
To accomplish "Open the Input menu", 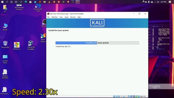I will click(x=66, y=17).
